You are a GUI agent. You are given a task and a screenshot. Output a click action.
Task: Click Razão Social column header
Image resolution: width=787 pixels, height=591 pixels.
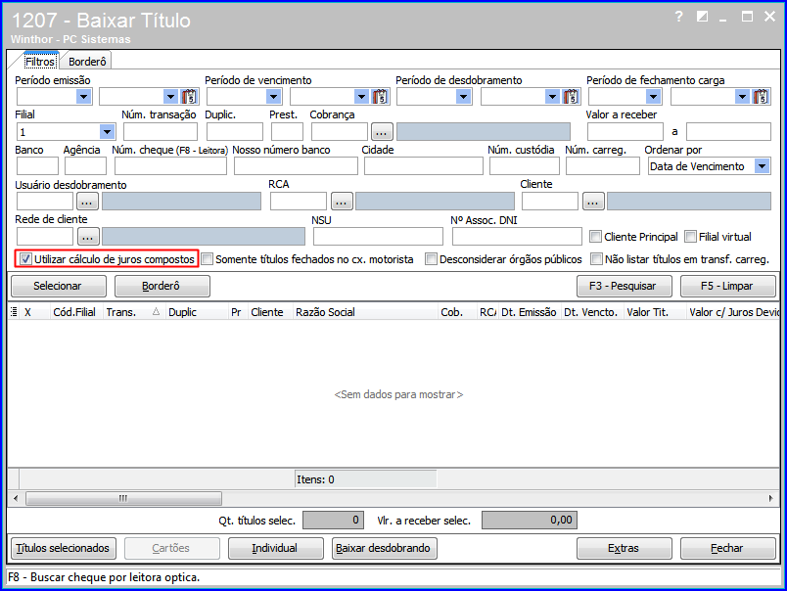pos(365,312)
